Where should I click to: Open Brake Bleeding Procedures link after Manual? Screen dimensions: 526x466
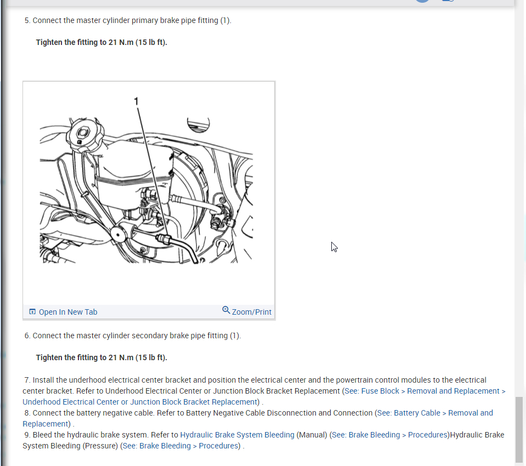point(389,435)
